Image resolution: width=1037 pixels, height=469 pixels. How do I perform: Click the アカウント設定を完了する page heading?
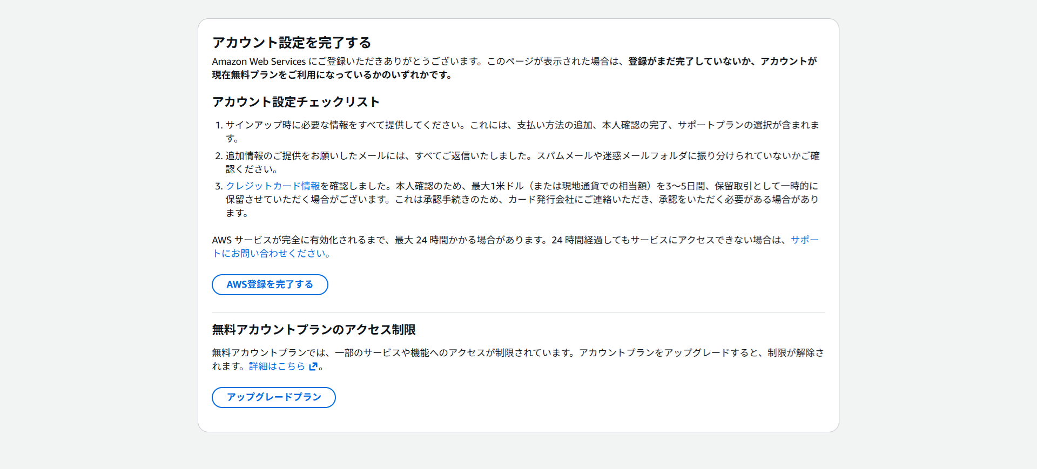tap(292, 43)
